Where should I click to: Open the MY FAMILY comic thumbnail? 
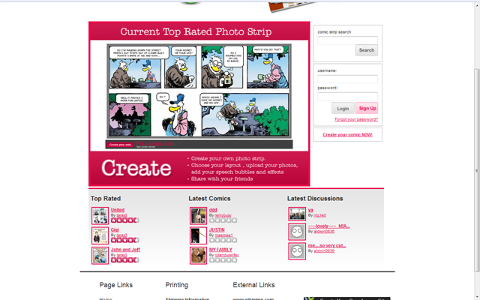(198, 255)
